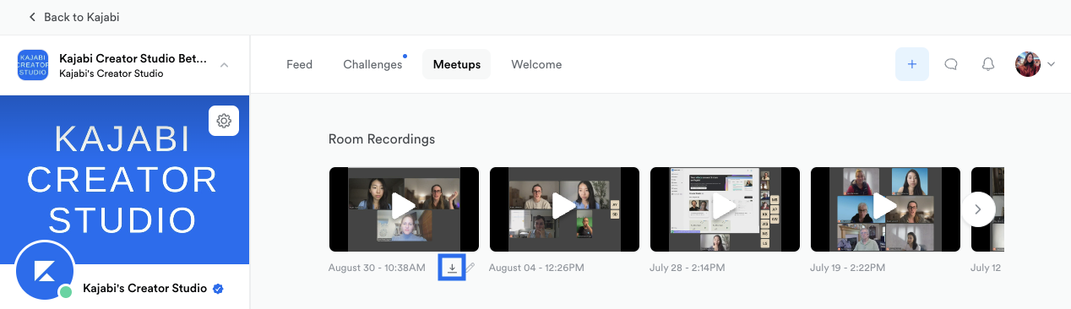Open the user profile avatar menu
The image size is (1071, 309).
pos(1035,64)
